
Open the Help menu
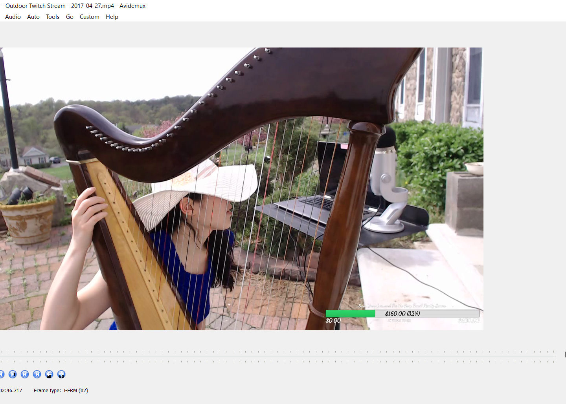(x=112, y=17)
